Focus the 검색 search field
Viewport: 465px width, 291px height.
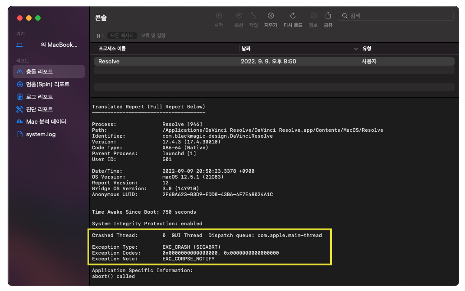click(396, 16)
